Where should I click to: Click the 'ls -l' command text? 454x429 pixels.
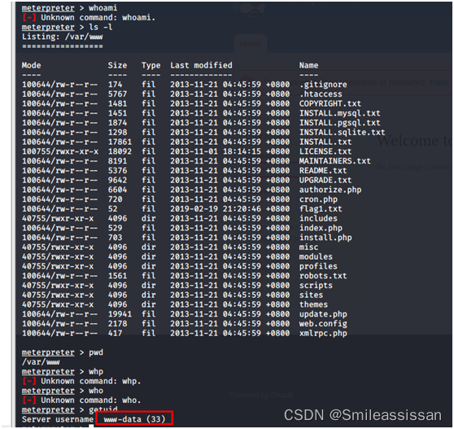point(100,27)
